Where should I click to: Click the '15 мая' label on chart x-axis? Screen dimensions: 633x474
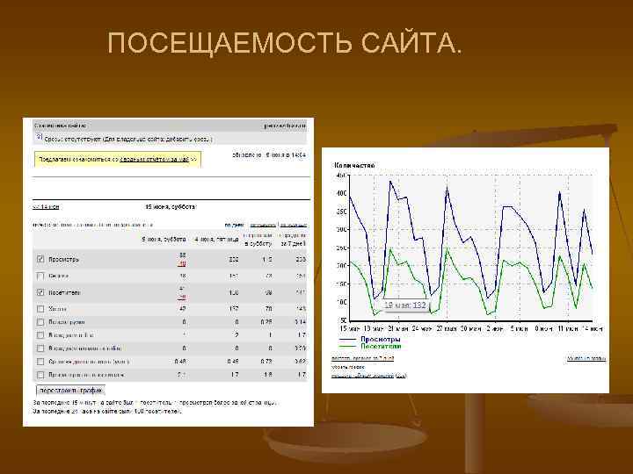349,329
